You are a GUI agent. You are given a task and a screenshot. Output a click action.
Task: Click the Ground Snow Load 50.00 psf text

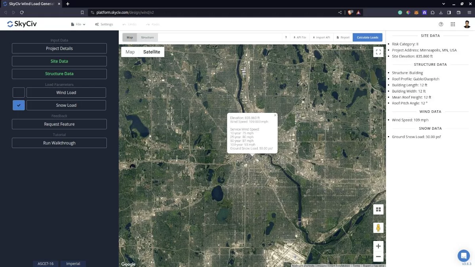[416, 137]
